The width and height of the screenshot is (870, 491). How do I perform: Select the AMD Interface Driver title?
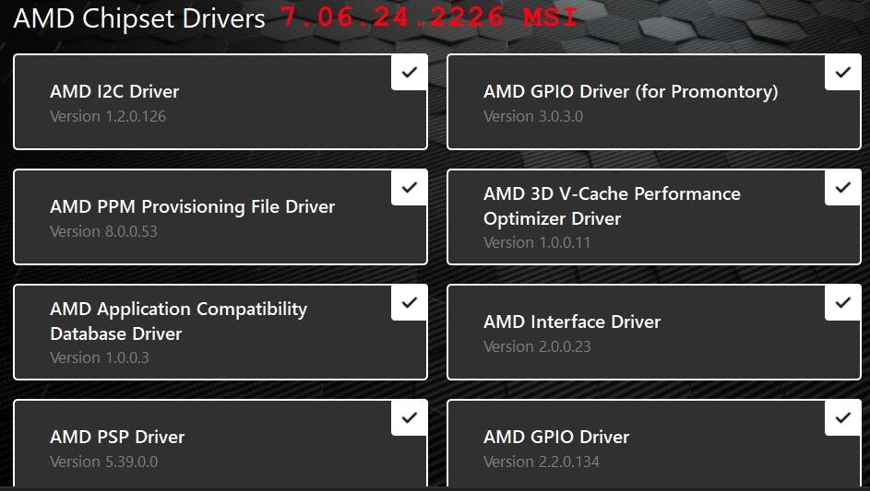coord(572,321)
